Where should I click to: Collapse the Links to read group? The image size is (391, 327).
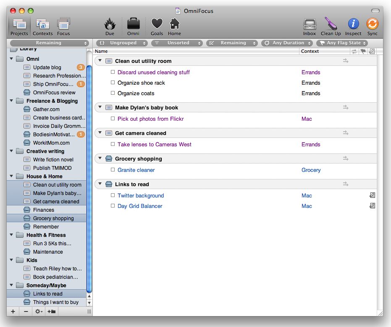(x=100, y=184)
